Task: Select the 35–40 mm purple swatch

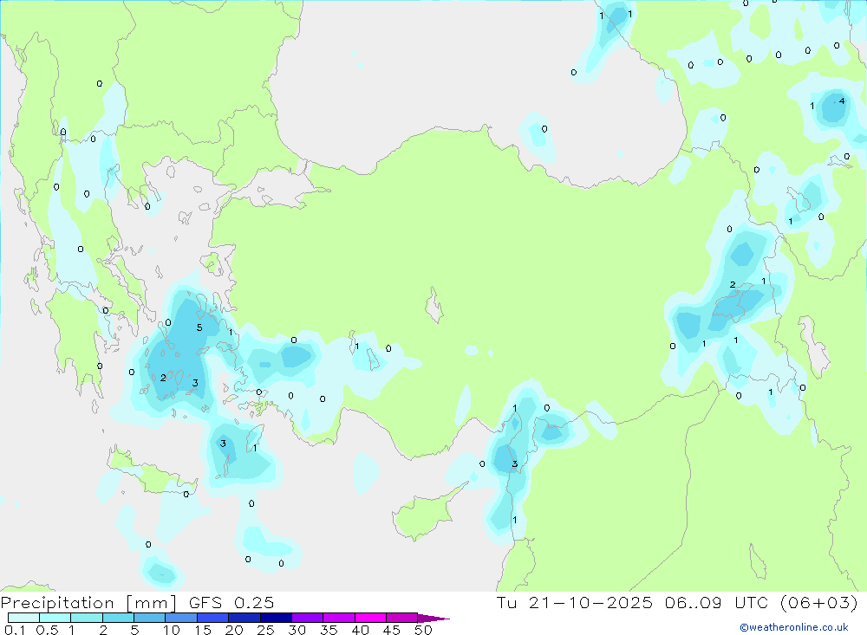Action: [339, 618]
